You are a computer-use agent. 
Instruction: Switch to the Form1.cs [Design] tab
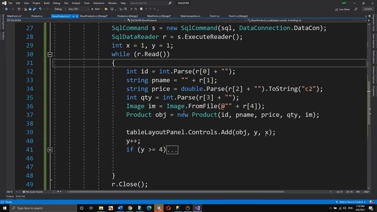[238, 16]
